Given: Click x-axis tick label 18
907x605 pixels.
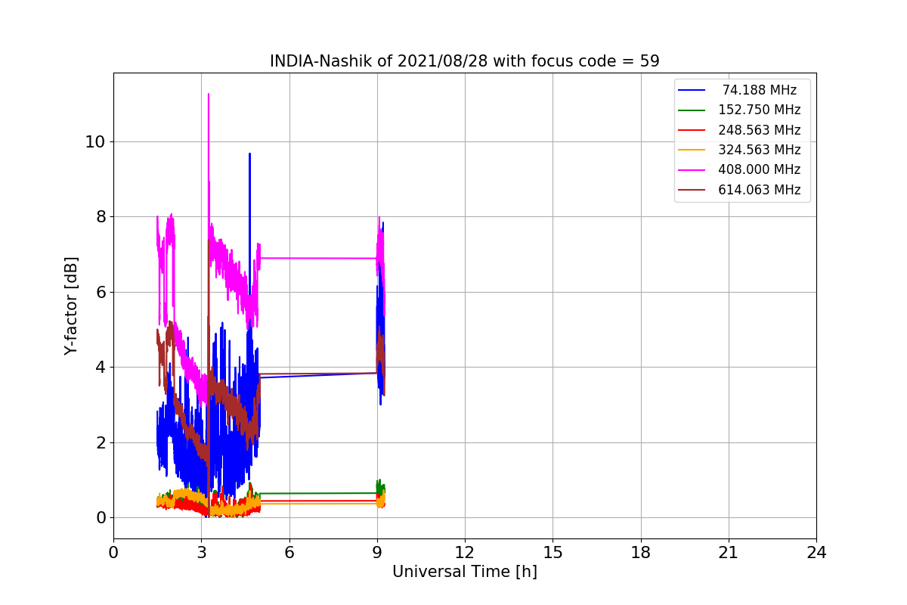Looking at the screenshot, I should point(641,553).
